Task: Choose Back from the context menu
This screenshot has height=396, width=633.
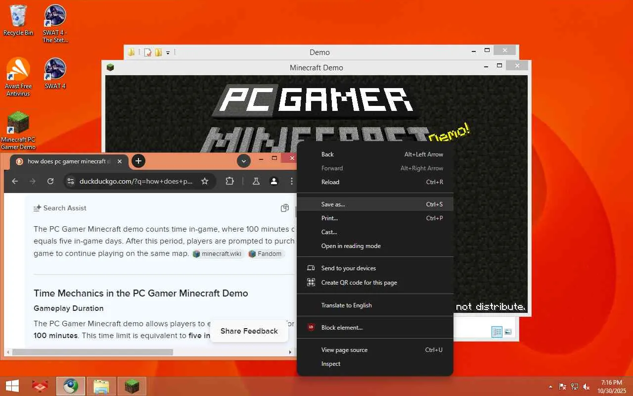Action: 375,154
